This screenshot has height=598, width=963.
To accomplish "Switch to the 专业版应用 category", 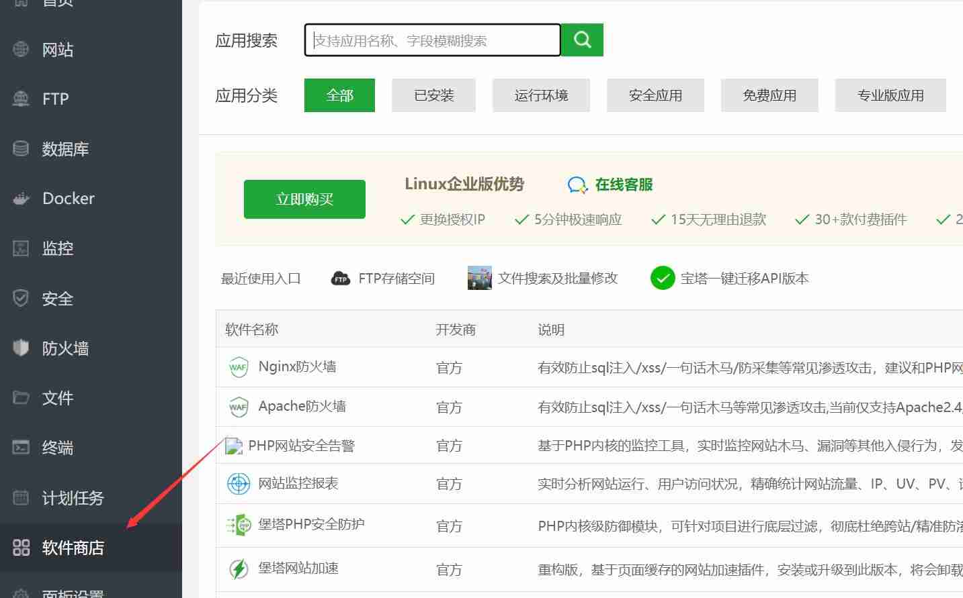I will (x=890, y=95).
